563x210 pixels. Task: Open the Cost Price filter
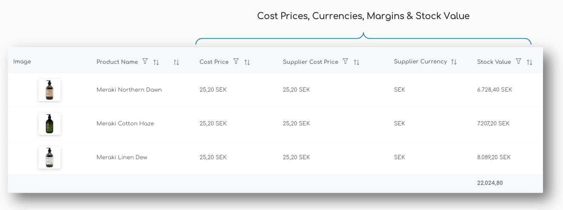236,62
